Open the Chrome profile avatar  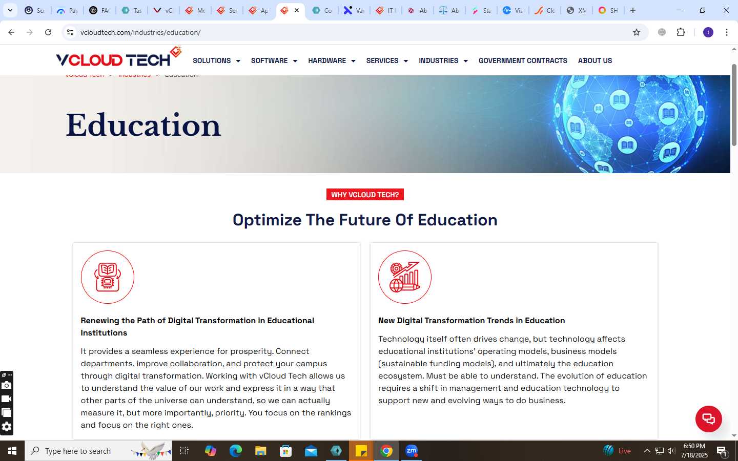click(x=708, y=32)
